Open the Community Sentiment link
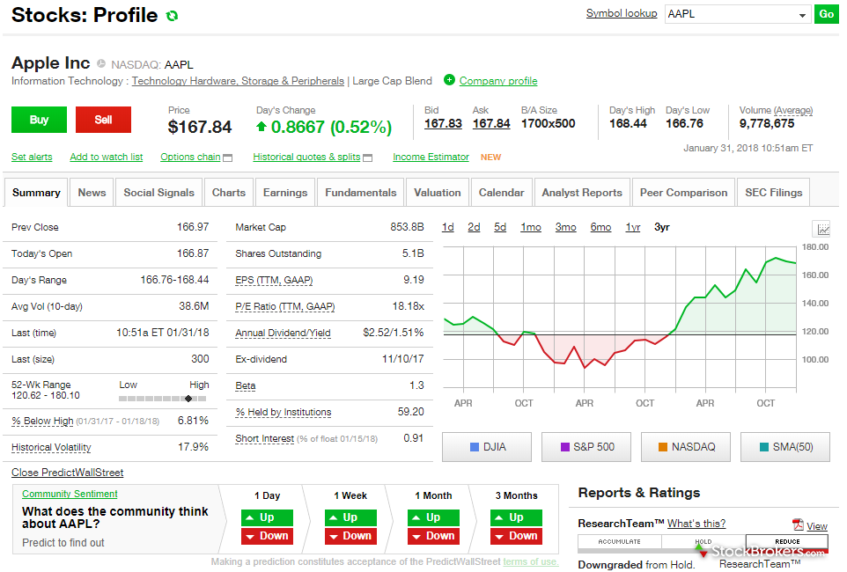This screenshot has width=847, height=572. point(70,494)
